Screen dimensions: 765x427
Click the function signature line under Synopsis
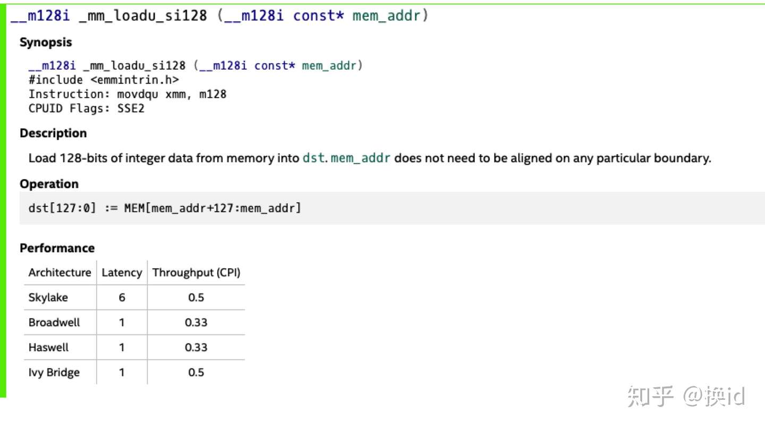[195, 65]
